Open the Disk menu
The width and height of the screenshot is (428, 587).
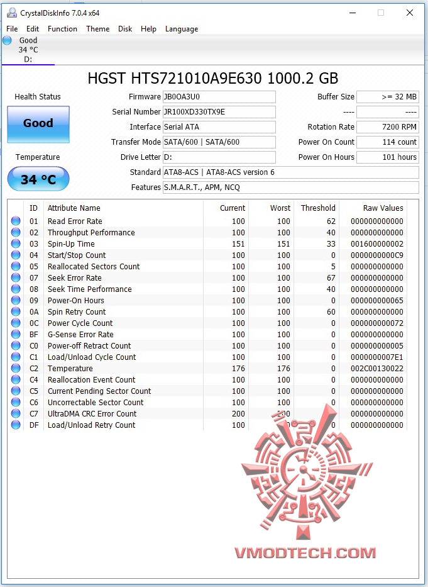[x=125, y=29]
